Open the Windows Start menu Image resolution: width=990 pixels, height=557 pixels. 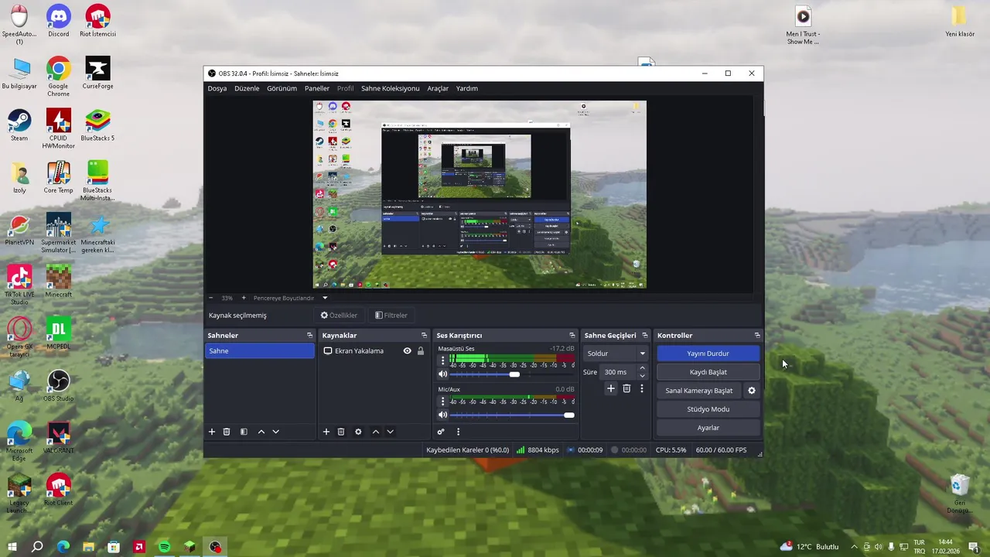click(12, 546)
